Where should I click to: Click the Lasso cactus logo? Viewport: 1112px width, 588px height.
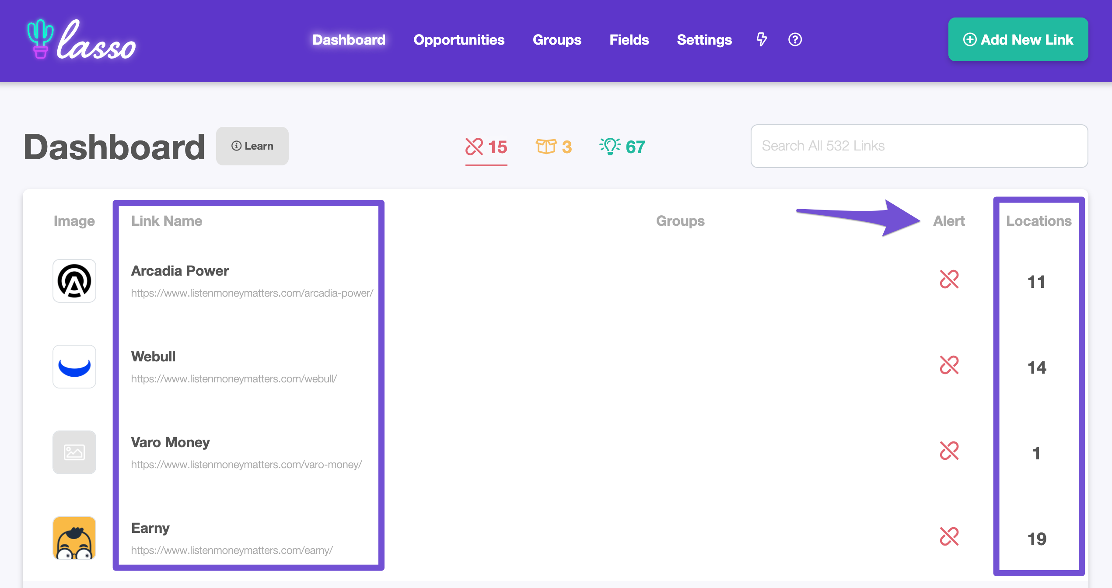point(81,39)
